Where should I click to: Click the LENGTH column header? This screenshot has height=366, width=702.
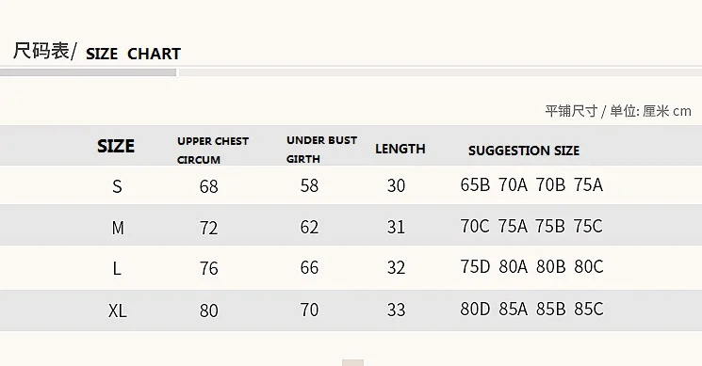coord(400,149)
